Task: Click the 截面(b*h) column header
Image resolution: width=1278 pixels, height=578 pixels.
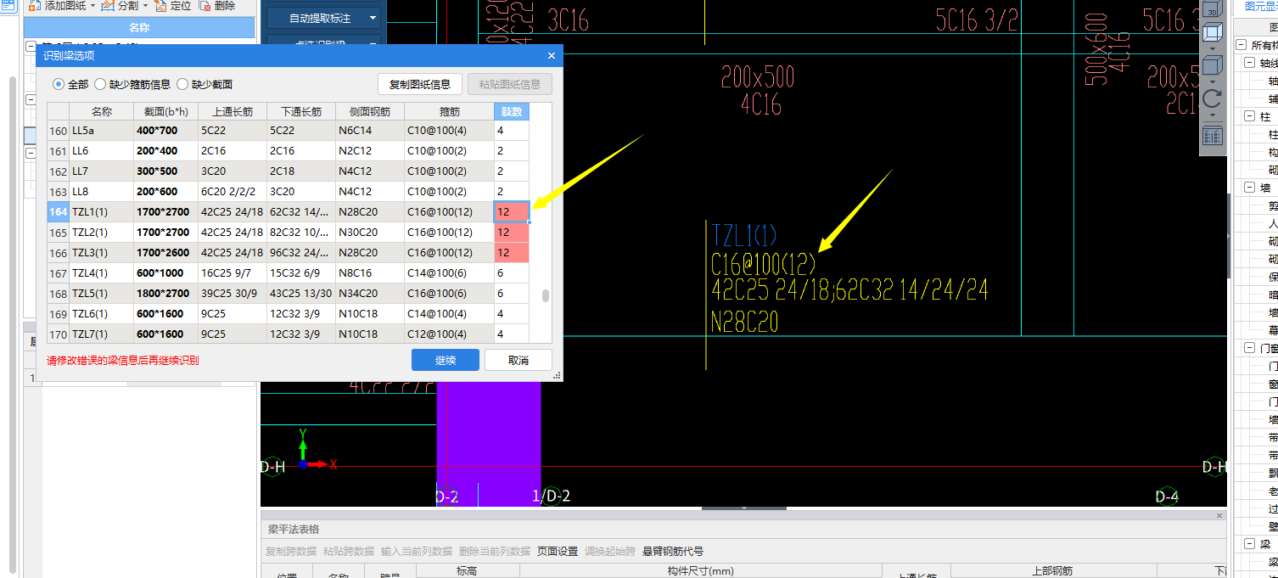Action: click(x=165, y=111)
